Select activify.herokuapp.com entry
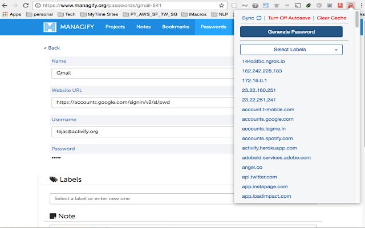365x228 pixels. point(270,148)
